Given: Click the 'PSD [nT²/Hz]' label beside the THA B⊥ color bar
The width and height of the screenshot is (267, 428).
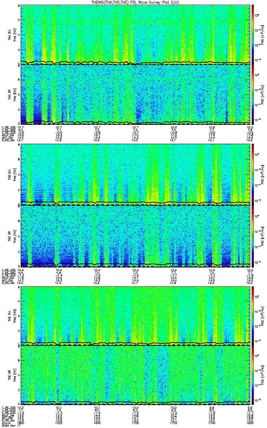Looking at the screenshot, I should coord(263,35).
